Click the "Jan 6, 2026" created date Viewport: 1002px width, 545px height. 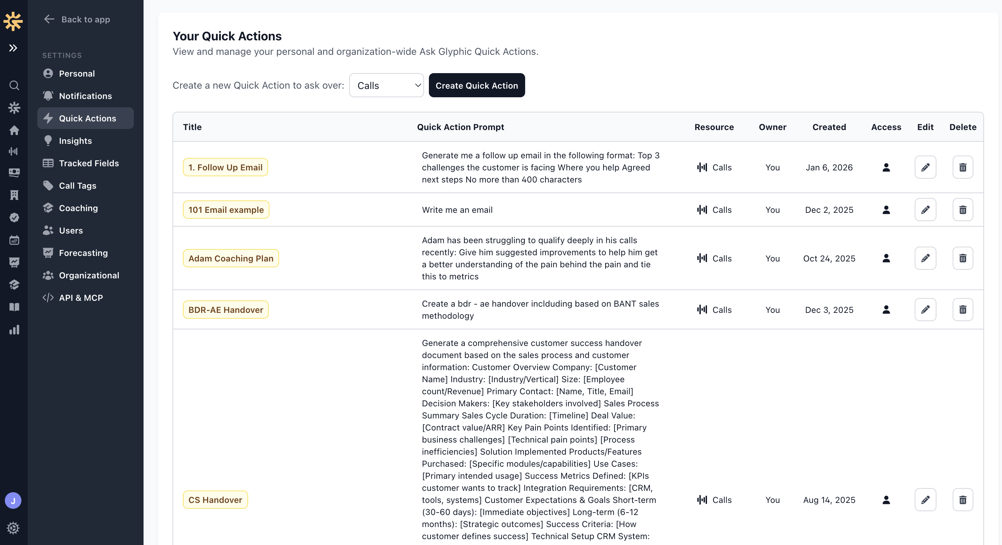click(829, 168)
